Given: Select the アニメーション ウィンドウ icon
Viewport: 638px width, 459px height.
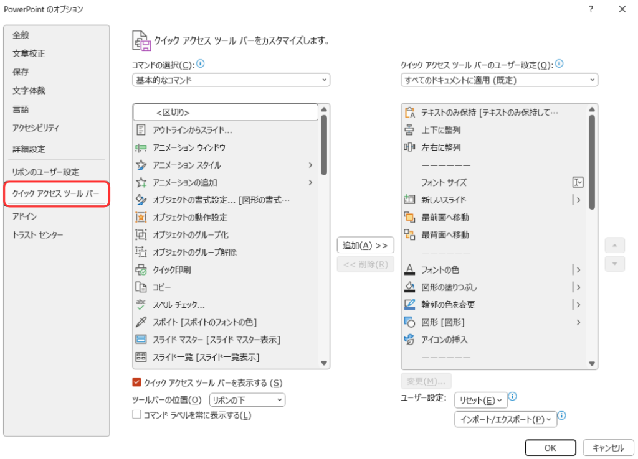Looking at the screenshot, I should [x=141, y=148].
